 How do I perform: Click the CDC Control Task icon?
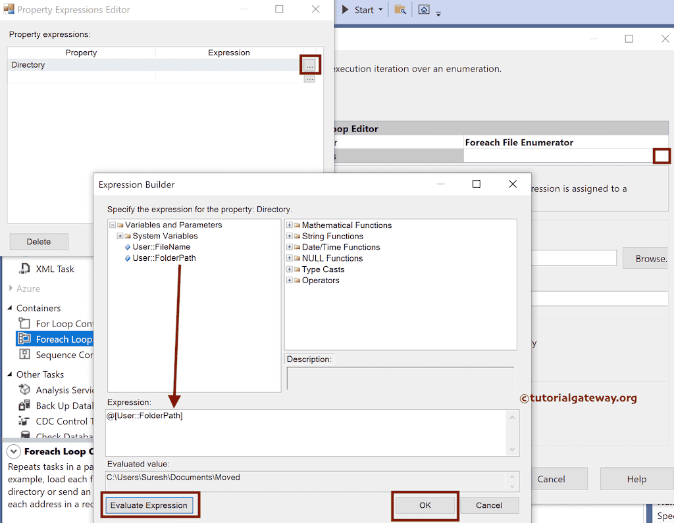(x=25, y=421)
